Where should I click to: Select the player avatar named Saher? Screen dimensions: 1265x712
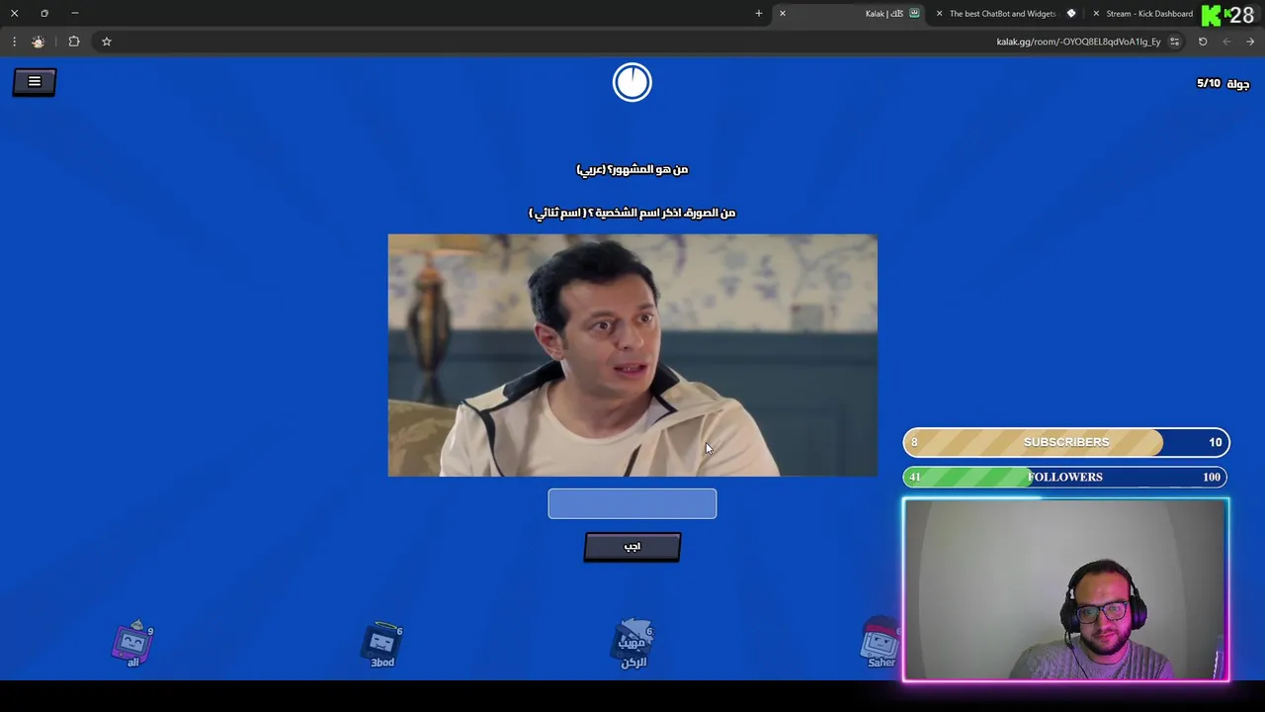click(881, 644)
